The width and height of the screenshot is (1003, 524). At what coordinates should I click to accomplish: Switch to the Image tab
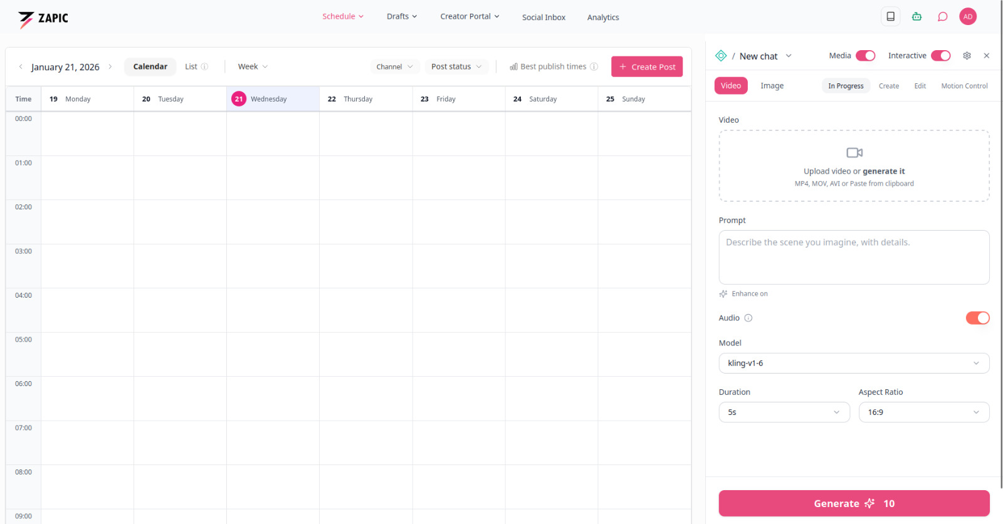pos(772,86)
